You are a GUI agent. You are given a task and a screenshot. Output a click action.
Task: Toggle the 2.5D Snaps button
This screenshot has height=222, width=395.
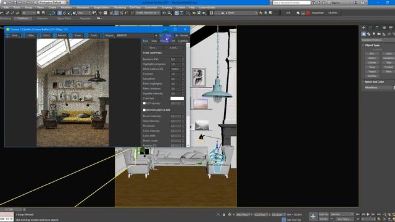pyautogui.click(x=111, y=13)
